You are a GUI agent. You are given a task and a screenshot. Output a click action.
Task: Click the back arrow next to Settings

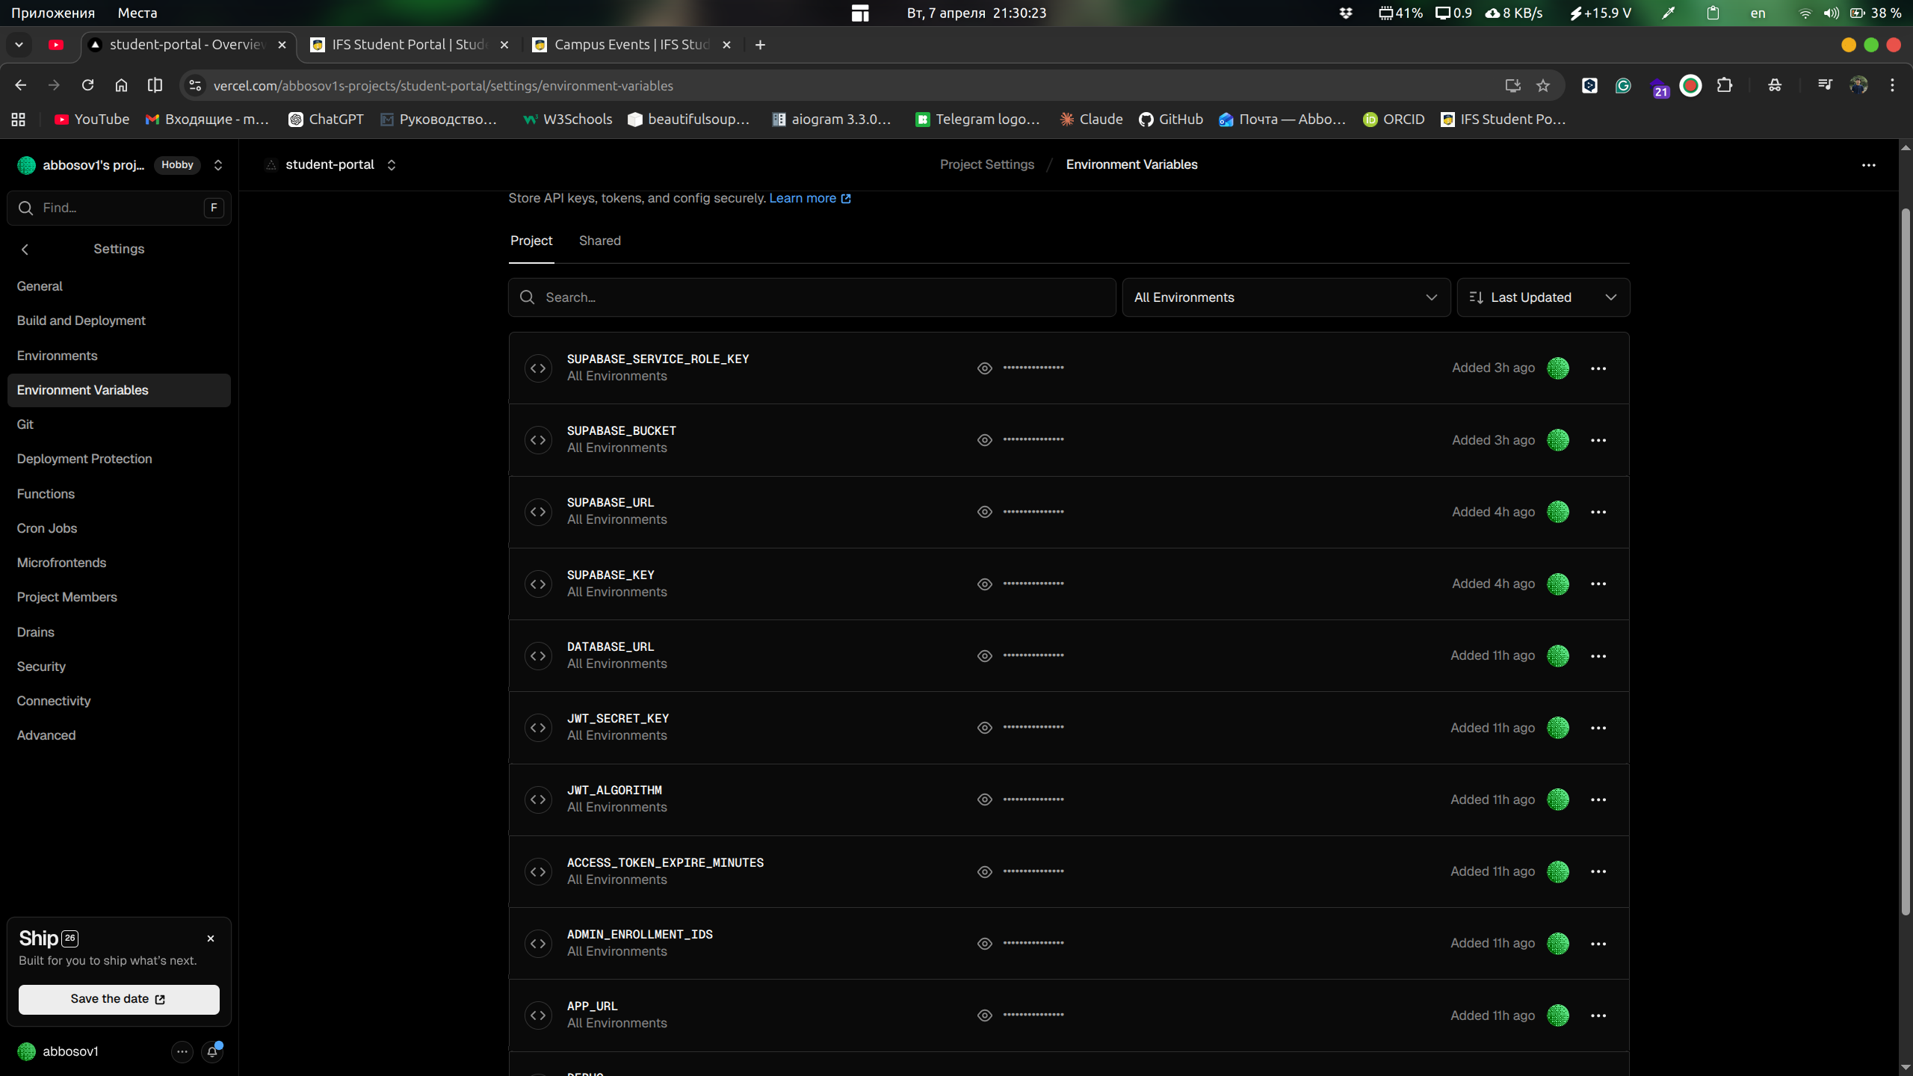pyautogui.click(x=25, y=250)
